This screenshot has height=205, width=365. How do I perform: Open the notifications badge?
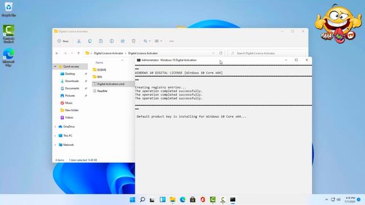359,200
